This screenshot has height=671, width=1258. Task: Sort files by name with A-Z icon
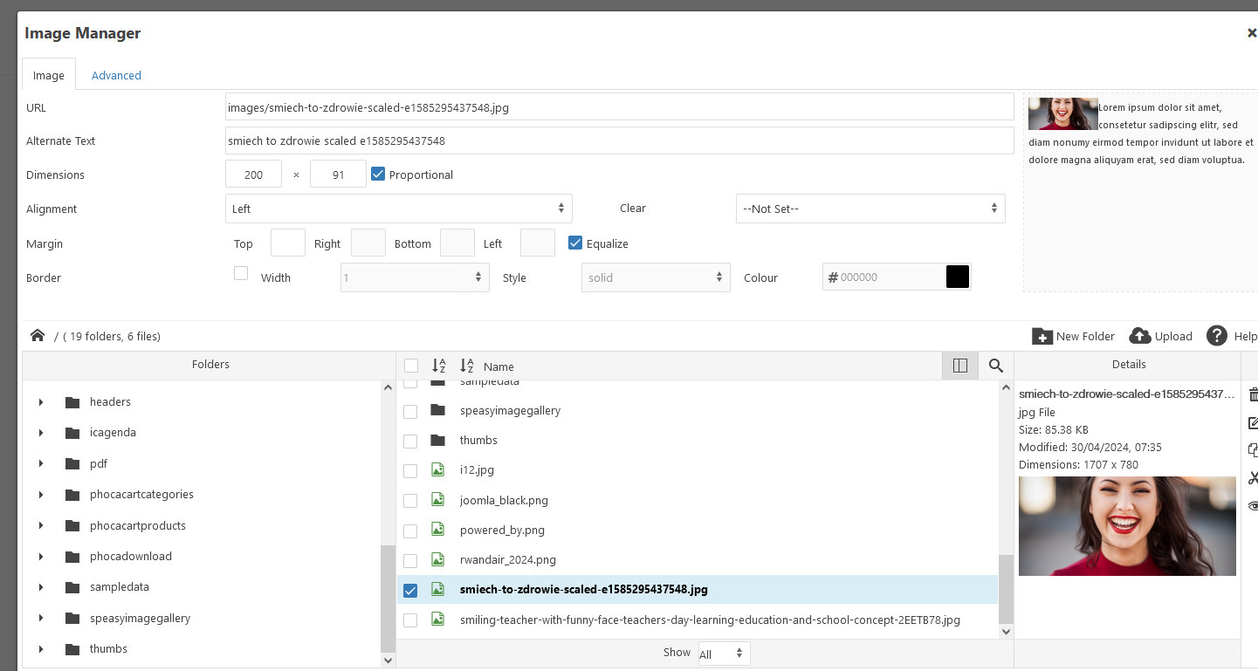pyautogui.click(x=467, y=366)
